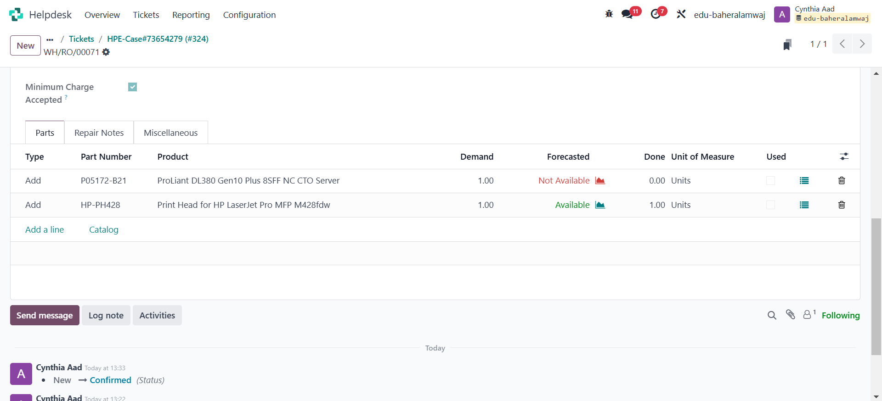Click the paperclip attachments icon
Image resolution: width=882 pixels, height=401 pixels.
pos(790,315)
